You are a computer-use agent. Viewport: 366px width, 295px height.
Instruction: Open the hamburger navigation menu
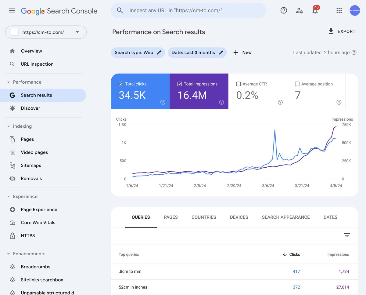(x=12, y=11)
